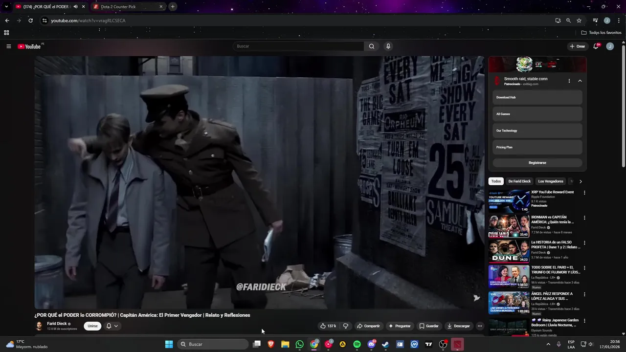The height and width of the screenshot is (352, 626).
Task: Open Our Technology ad link
Action: (537, 131)
